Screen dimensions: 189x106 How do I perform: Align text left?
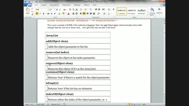pos(81,14)
